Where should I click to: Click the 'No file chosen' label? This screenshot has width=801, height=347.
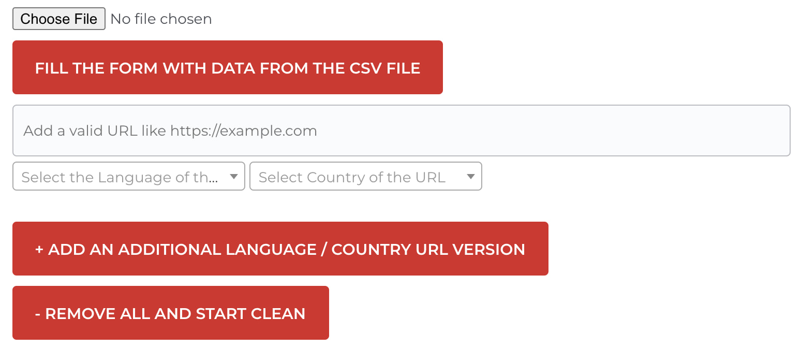(160, 19)
